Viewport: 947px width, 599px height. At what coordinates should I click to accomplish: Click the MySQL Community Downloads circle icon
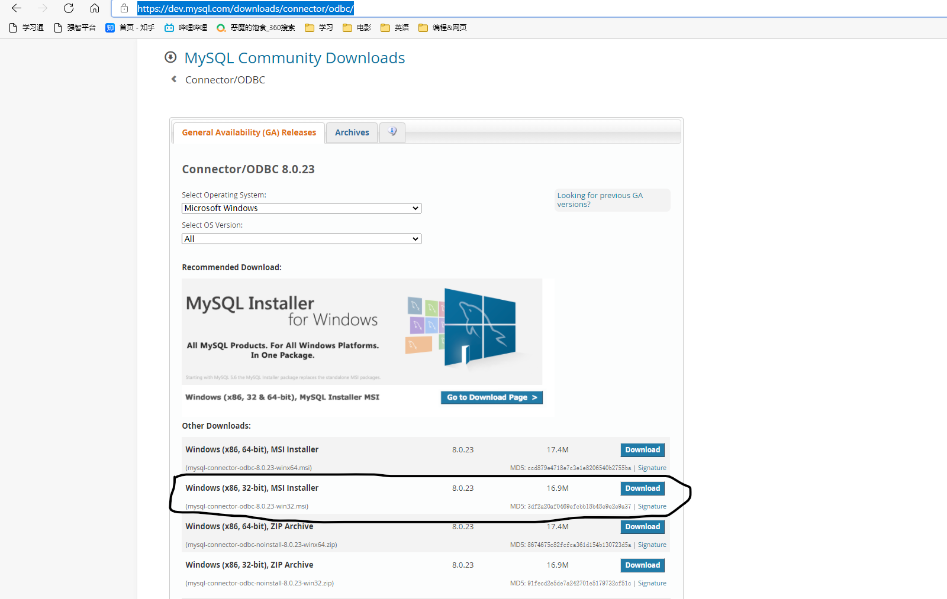(x=170, y=57)
